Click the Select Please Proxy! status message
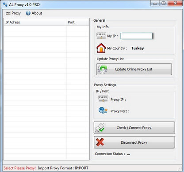184x172 pixels. (19, 168)
